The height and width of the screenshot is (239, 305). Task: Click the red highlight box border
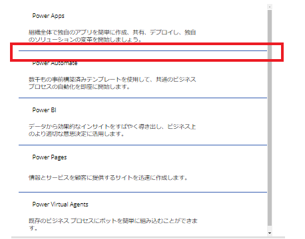pyautogui.click(x=147, y=44)
